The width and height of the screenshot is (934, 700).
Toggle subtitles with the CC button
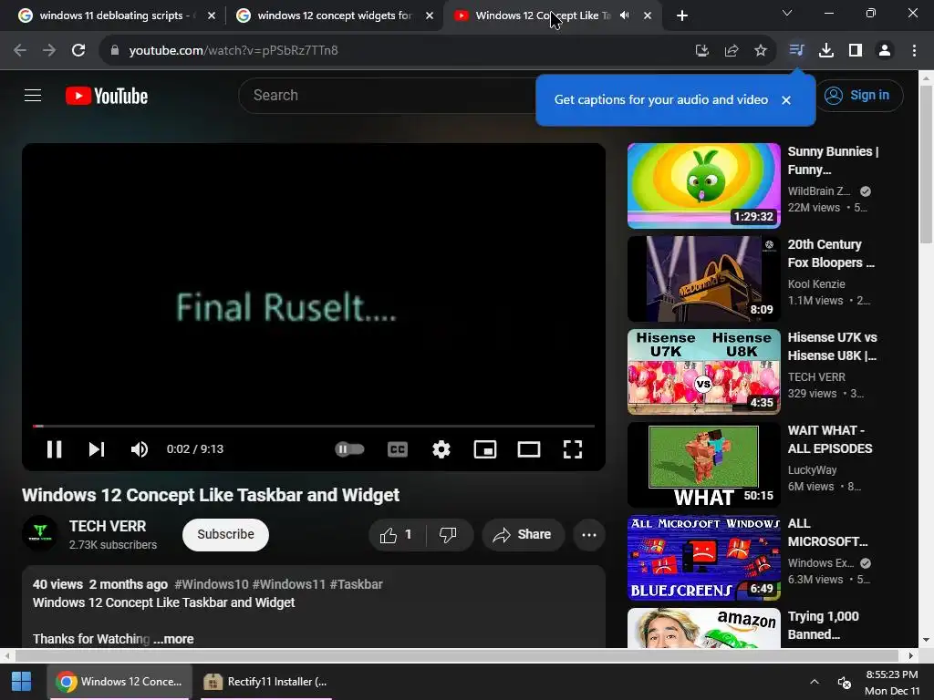click(x=398, y=449)
